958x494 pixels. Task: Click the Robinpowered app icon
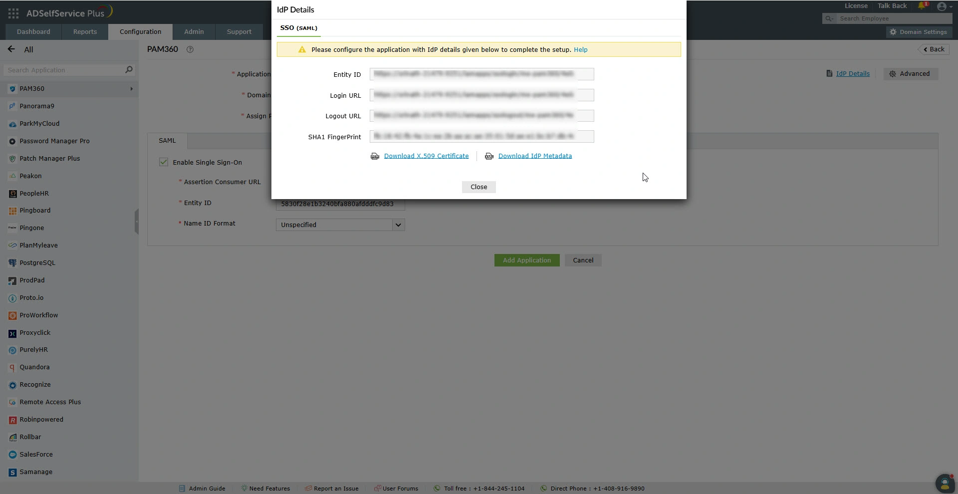click(x=12, y=420)
